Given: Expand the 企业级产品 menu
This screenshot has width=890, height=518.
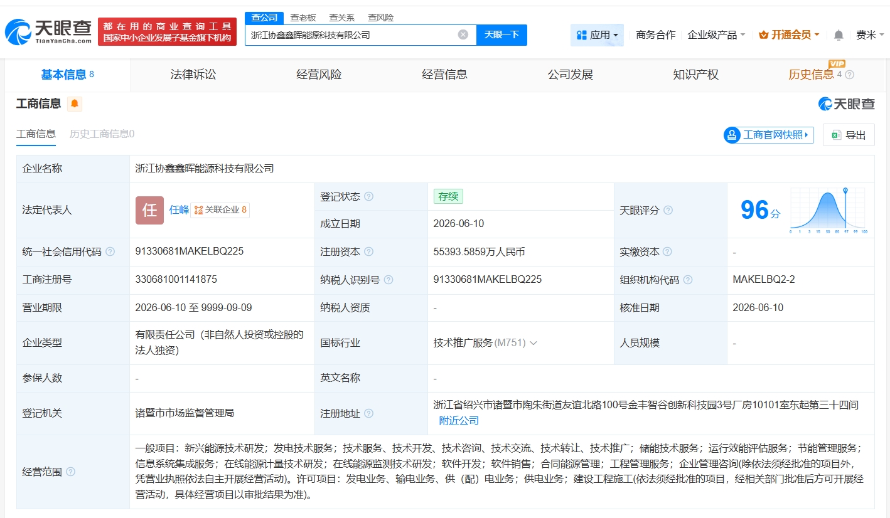Looking at the screenshot, I should (x=716, y=35).
